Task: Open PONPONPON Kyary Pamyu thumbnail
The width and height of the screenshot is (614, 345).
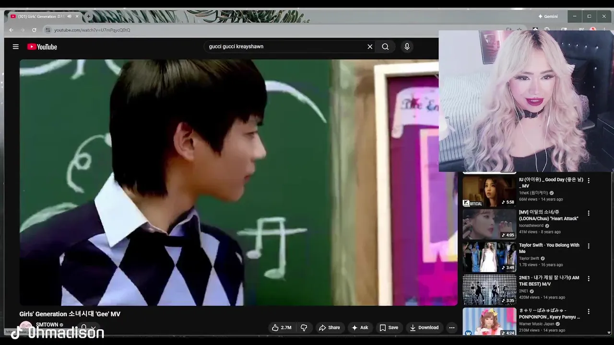Action: [489, 322]
